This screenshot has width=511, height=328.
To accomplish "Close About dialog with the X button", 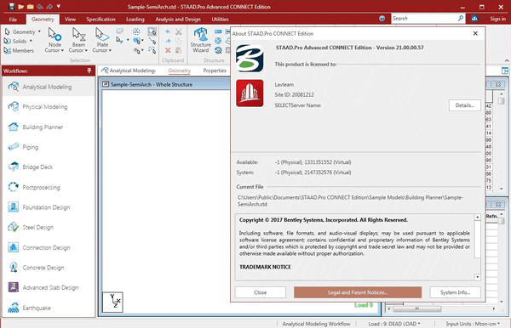I will click(x=475, y=33).
